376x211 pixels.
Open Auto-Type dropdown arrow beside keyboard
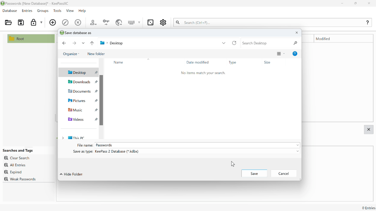(139, 23)
